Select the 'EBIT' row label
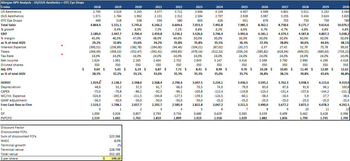The width and height of the screenshot is (350, 161). 4,34
